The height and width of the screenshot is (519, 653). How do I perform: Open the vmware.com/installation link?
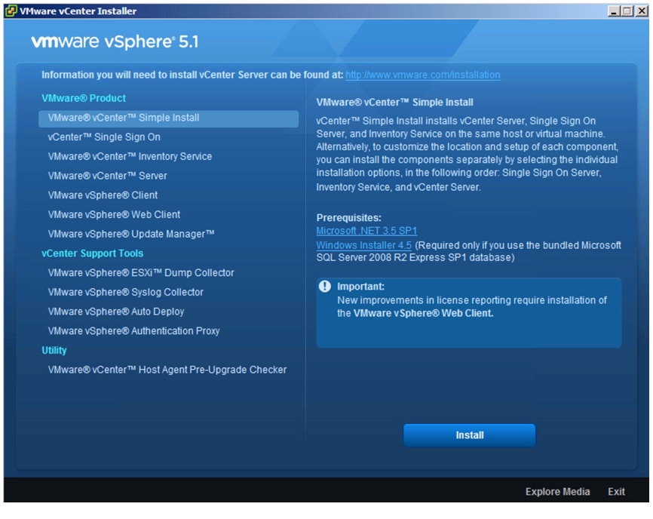tap(423, 75)
